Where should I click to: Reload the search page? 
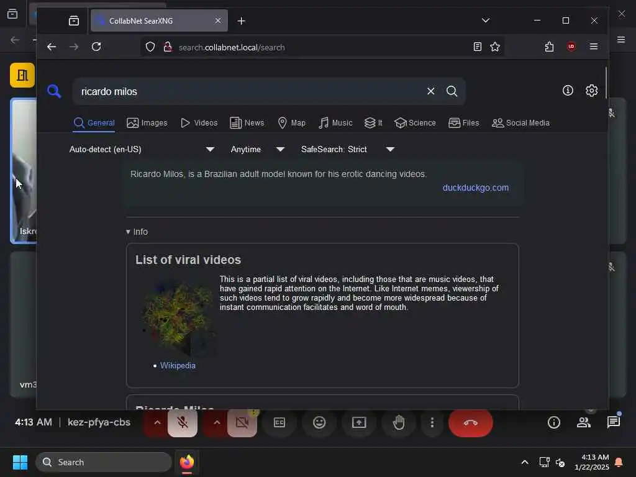tap(96, 47)
